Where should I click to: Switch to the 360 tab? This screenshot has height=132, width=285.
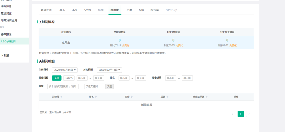coord(141,10)
